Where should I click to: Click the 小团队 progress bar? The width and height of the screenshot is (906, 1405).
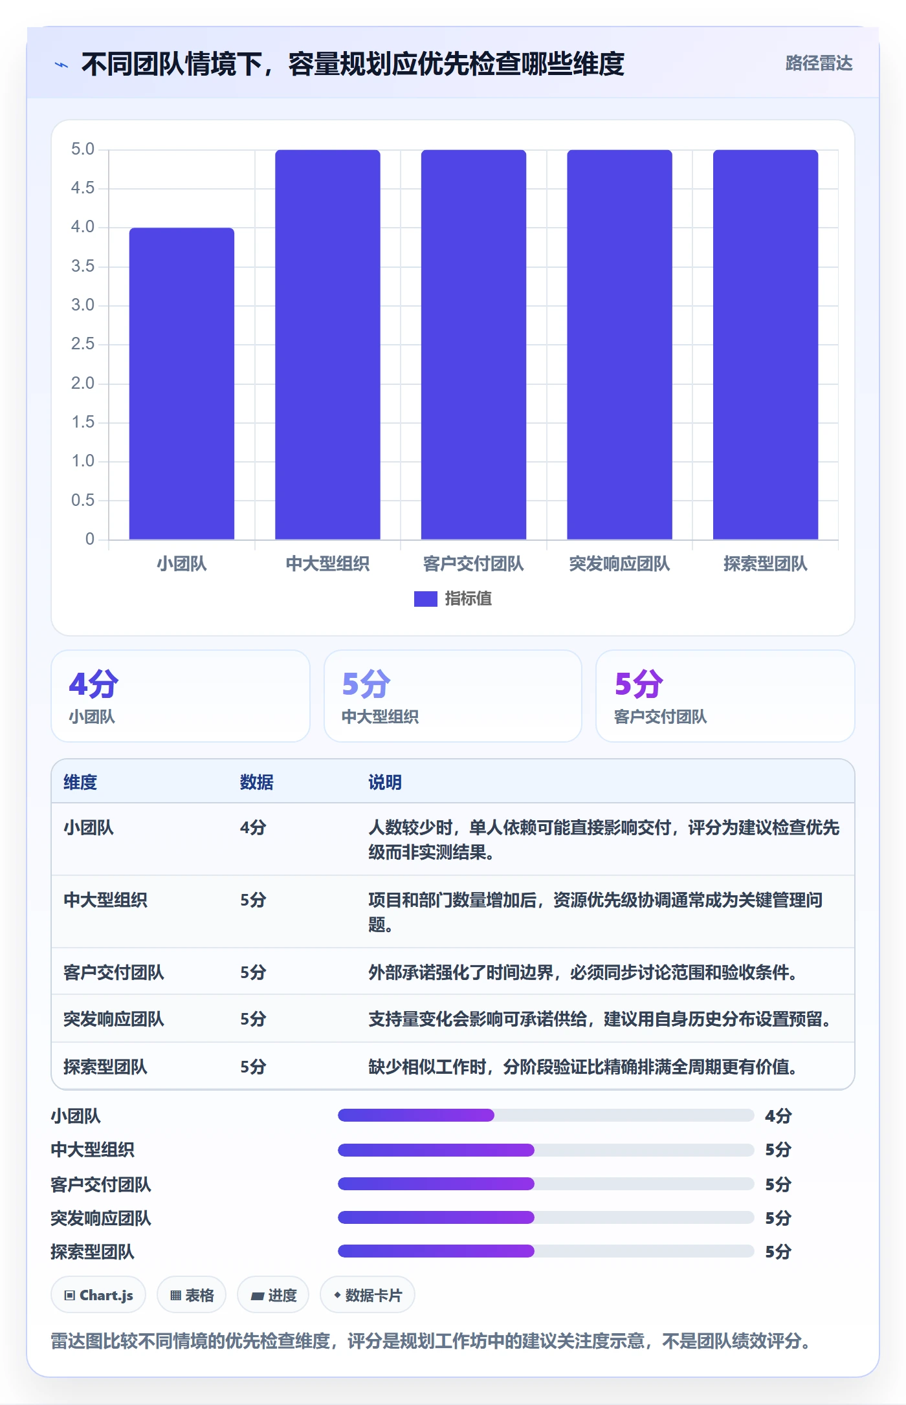(546, 1115)
